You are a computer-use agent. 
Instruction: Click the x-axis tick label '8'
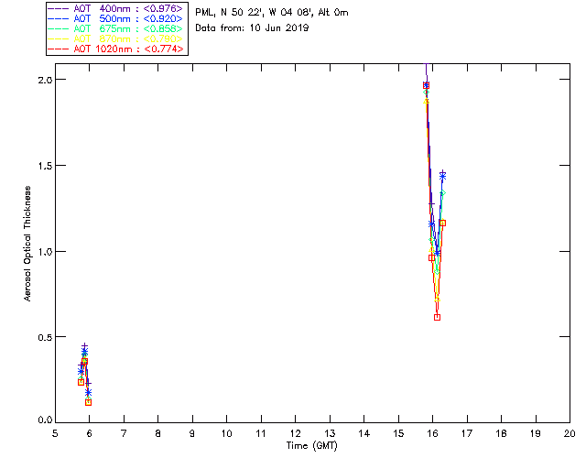pyautogui.click(x=157, y=433)
